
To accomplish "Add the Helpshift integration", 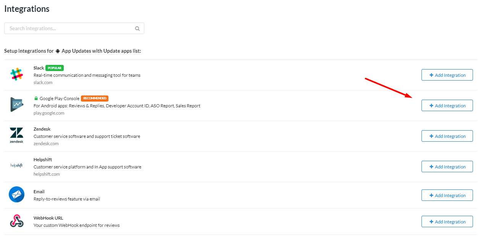I will pos(447,167).
